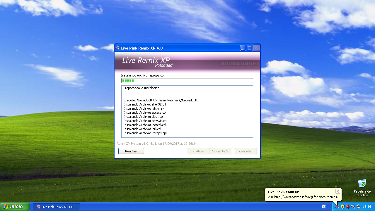Click the Live Pink Remix installer tray icon
The height and width of the screenshot is (211, 375).
337,207
